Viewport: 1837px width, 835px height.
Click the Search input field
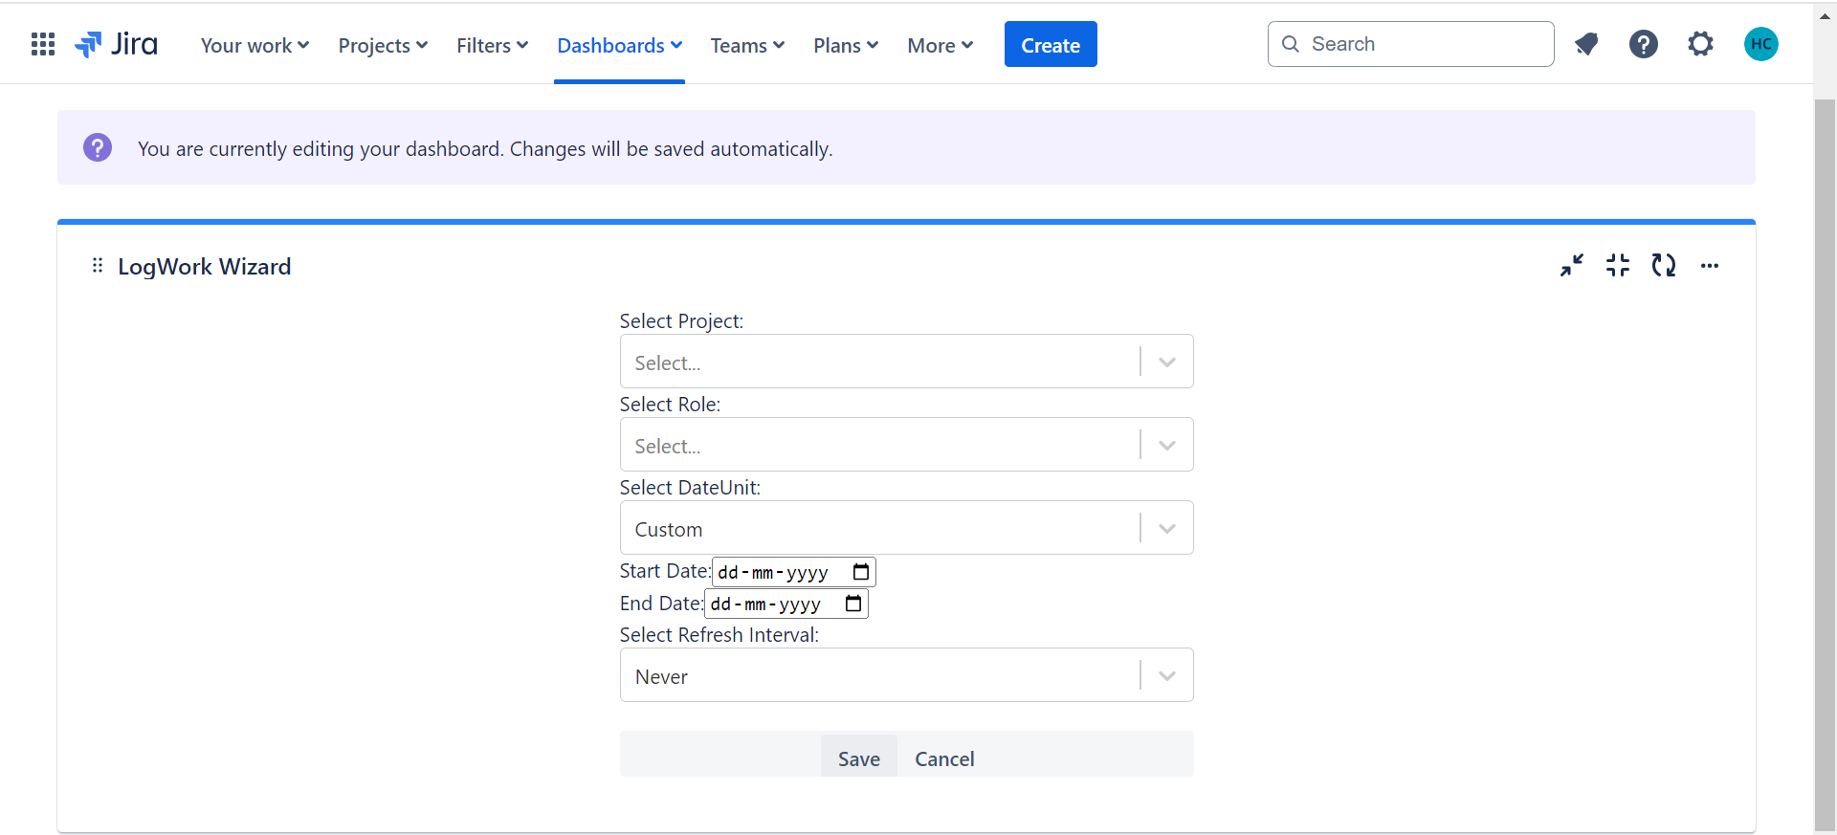[x=1426, y=44]
